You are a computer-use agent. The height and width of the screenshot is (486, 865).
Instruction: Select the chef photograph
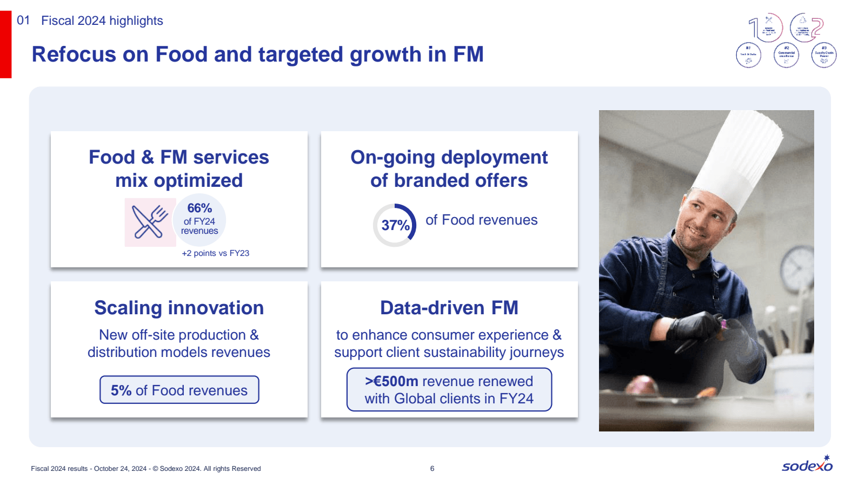pos(706,271)
